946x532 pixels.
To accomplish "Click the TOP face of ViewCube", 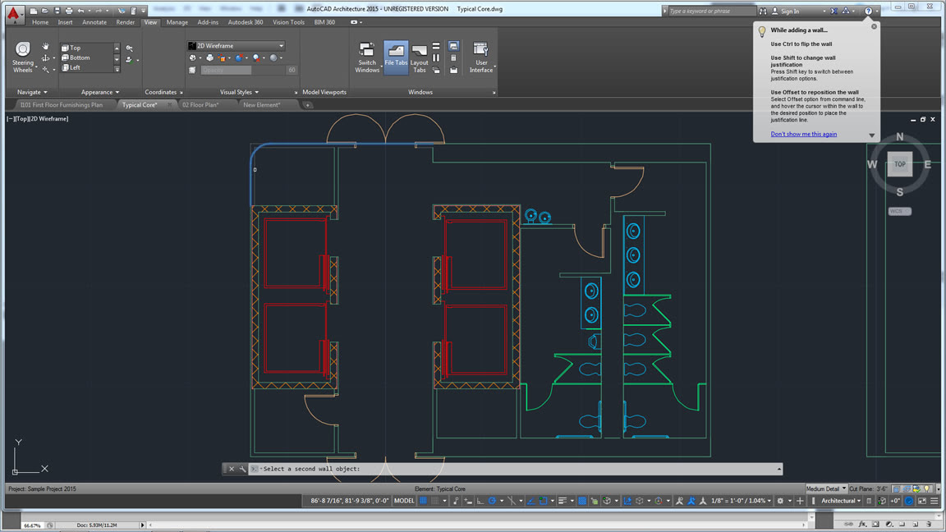I will pyautogui.click(x=899, y=164).
